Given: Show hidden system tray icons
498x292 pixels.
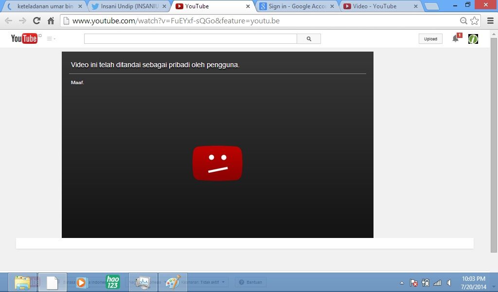Looking at the screenshot, I should (402, 283).
